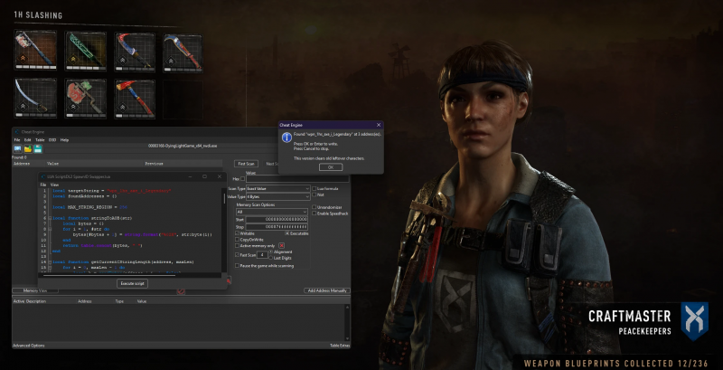Open Memory View
Screen dimensions: 723x370
(35, 291)
